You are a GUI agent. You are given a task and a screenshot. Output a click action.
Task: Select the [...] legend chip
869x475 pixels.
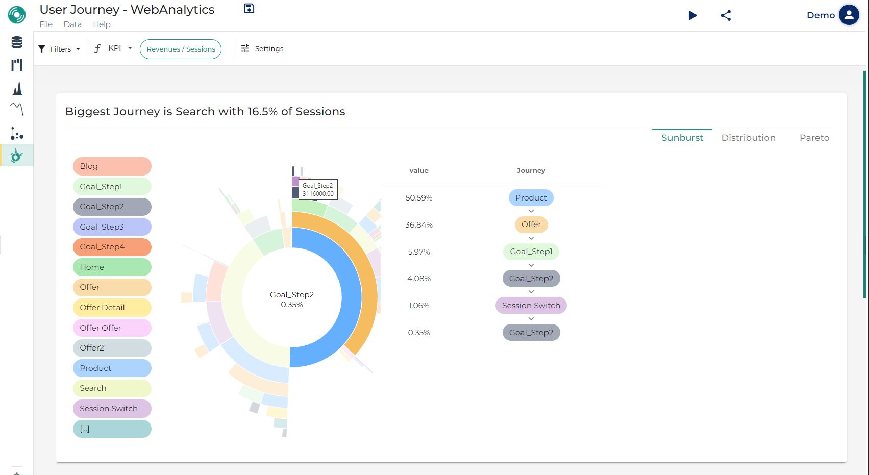[112, 429]
